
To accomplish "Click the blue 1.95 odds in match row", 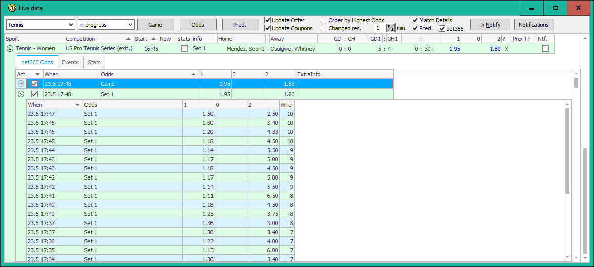I will [x=455, y=49].
